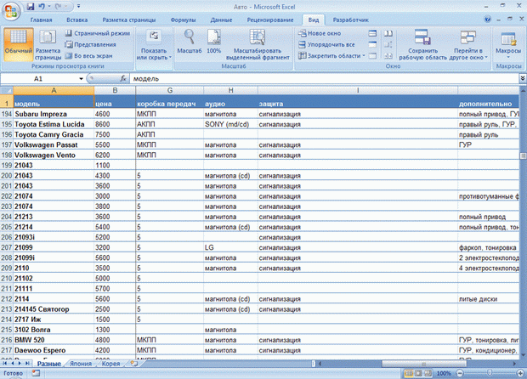
Task: Click the Select All corner button
Action: click(7, 90)
